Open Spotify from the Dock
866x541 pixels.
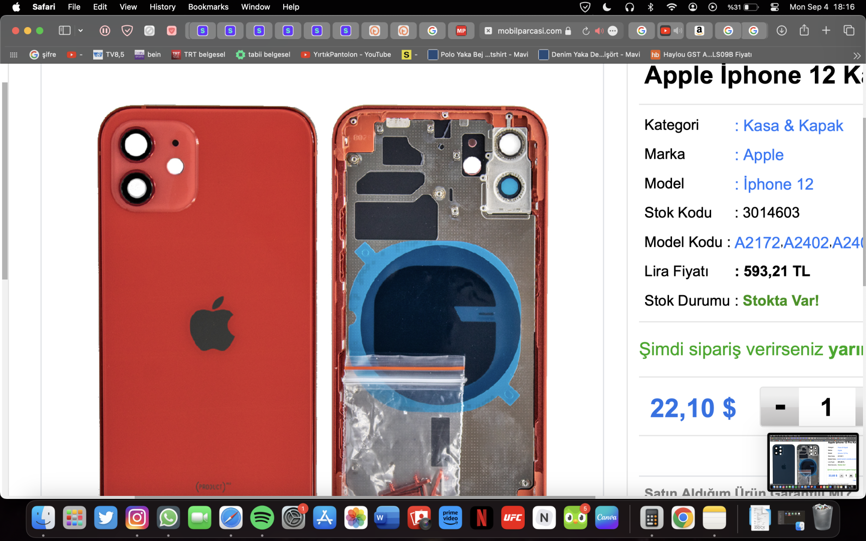point(262,517)
